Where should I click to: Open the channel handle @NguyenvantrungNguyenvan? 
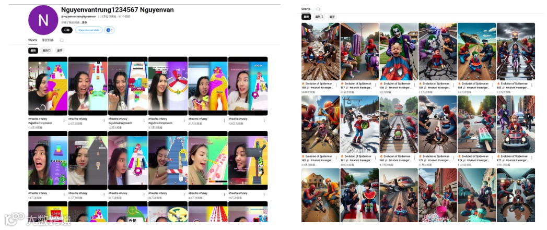(x=78, y=16)
